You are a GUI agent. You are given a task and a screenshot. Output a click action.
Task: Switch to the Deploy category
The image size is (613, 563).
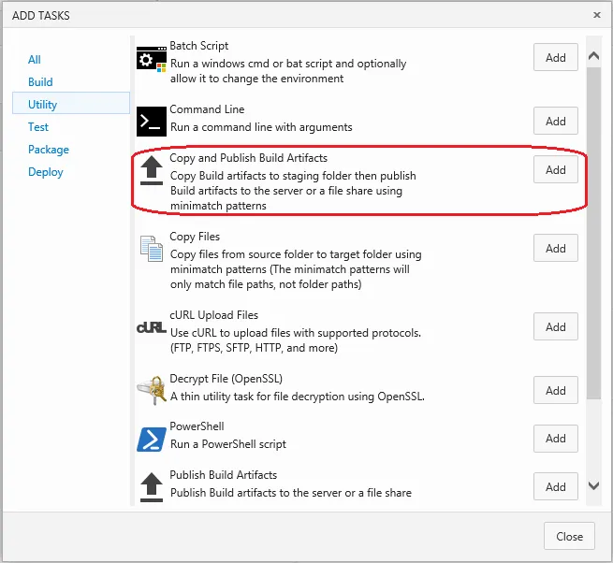point(45,172)
